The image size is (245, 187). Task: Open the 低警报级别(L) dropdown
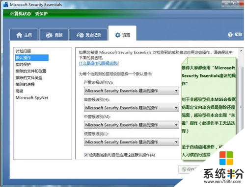click(x=132, y=142)
